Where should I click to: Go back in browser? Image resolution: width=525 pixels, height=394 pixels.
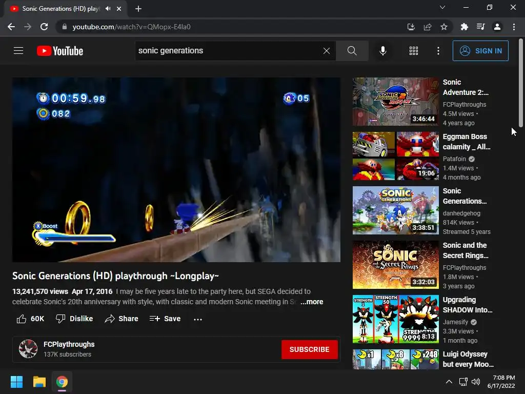[11, 27]
